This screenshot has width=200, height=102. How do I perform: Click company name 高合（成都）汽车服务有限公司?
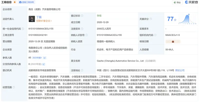pos(44,9)
